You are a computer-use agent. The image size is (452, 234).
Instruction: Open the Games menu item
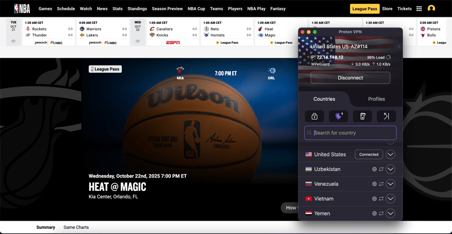pyautogui.click(x=45, y=9)
